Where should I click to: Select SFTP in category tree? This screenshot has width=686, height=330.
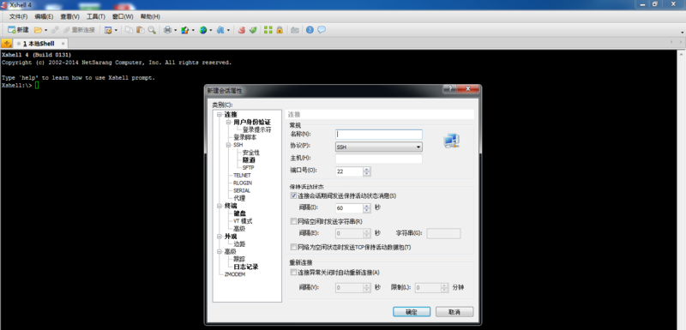pyautogui.click(x=248, y=167)
